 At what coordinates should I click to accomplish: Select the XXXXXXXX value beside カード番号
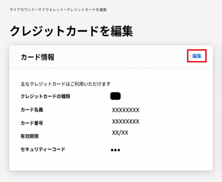tap(126, 121)
